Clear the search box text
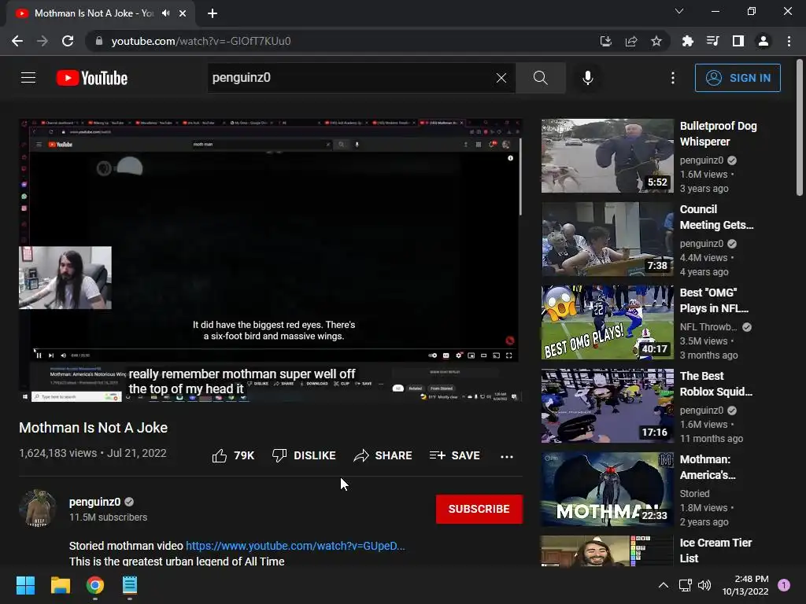806x604 pixels. 501,78
